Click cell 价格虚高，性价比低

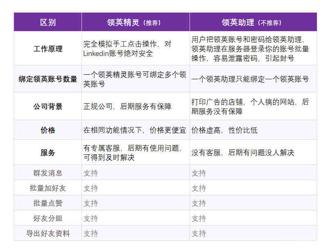tap(253, 130)
